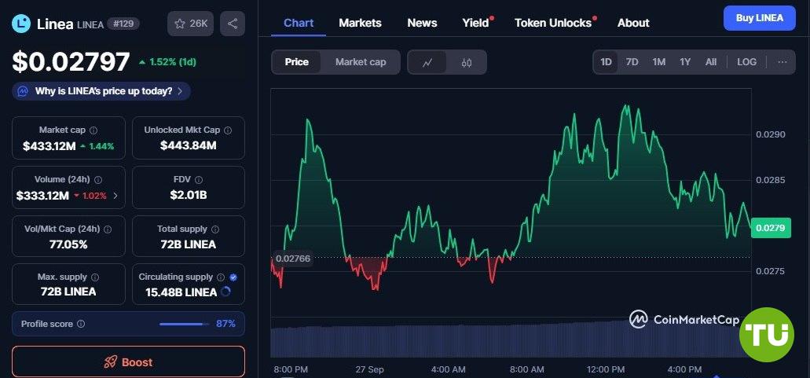Select the 7D time range
This screenshot has height=378, width=810.
[x=632, y=62]
